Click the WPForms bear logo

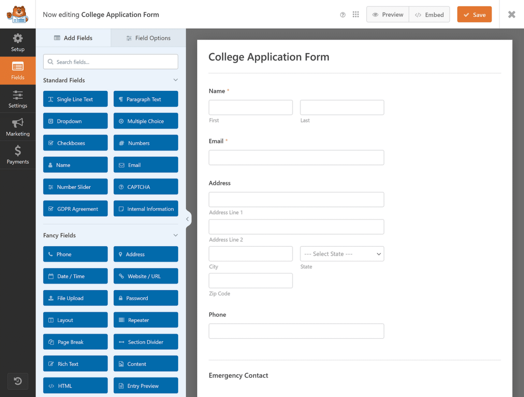(x=18, y=14)
